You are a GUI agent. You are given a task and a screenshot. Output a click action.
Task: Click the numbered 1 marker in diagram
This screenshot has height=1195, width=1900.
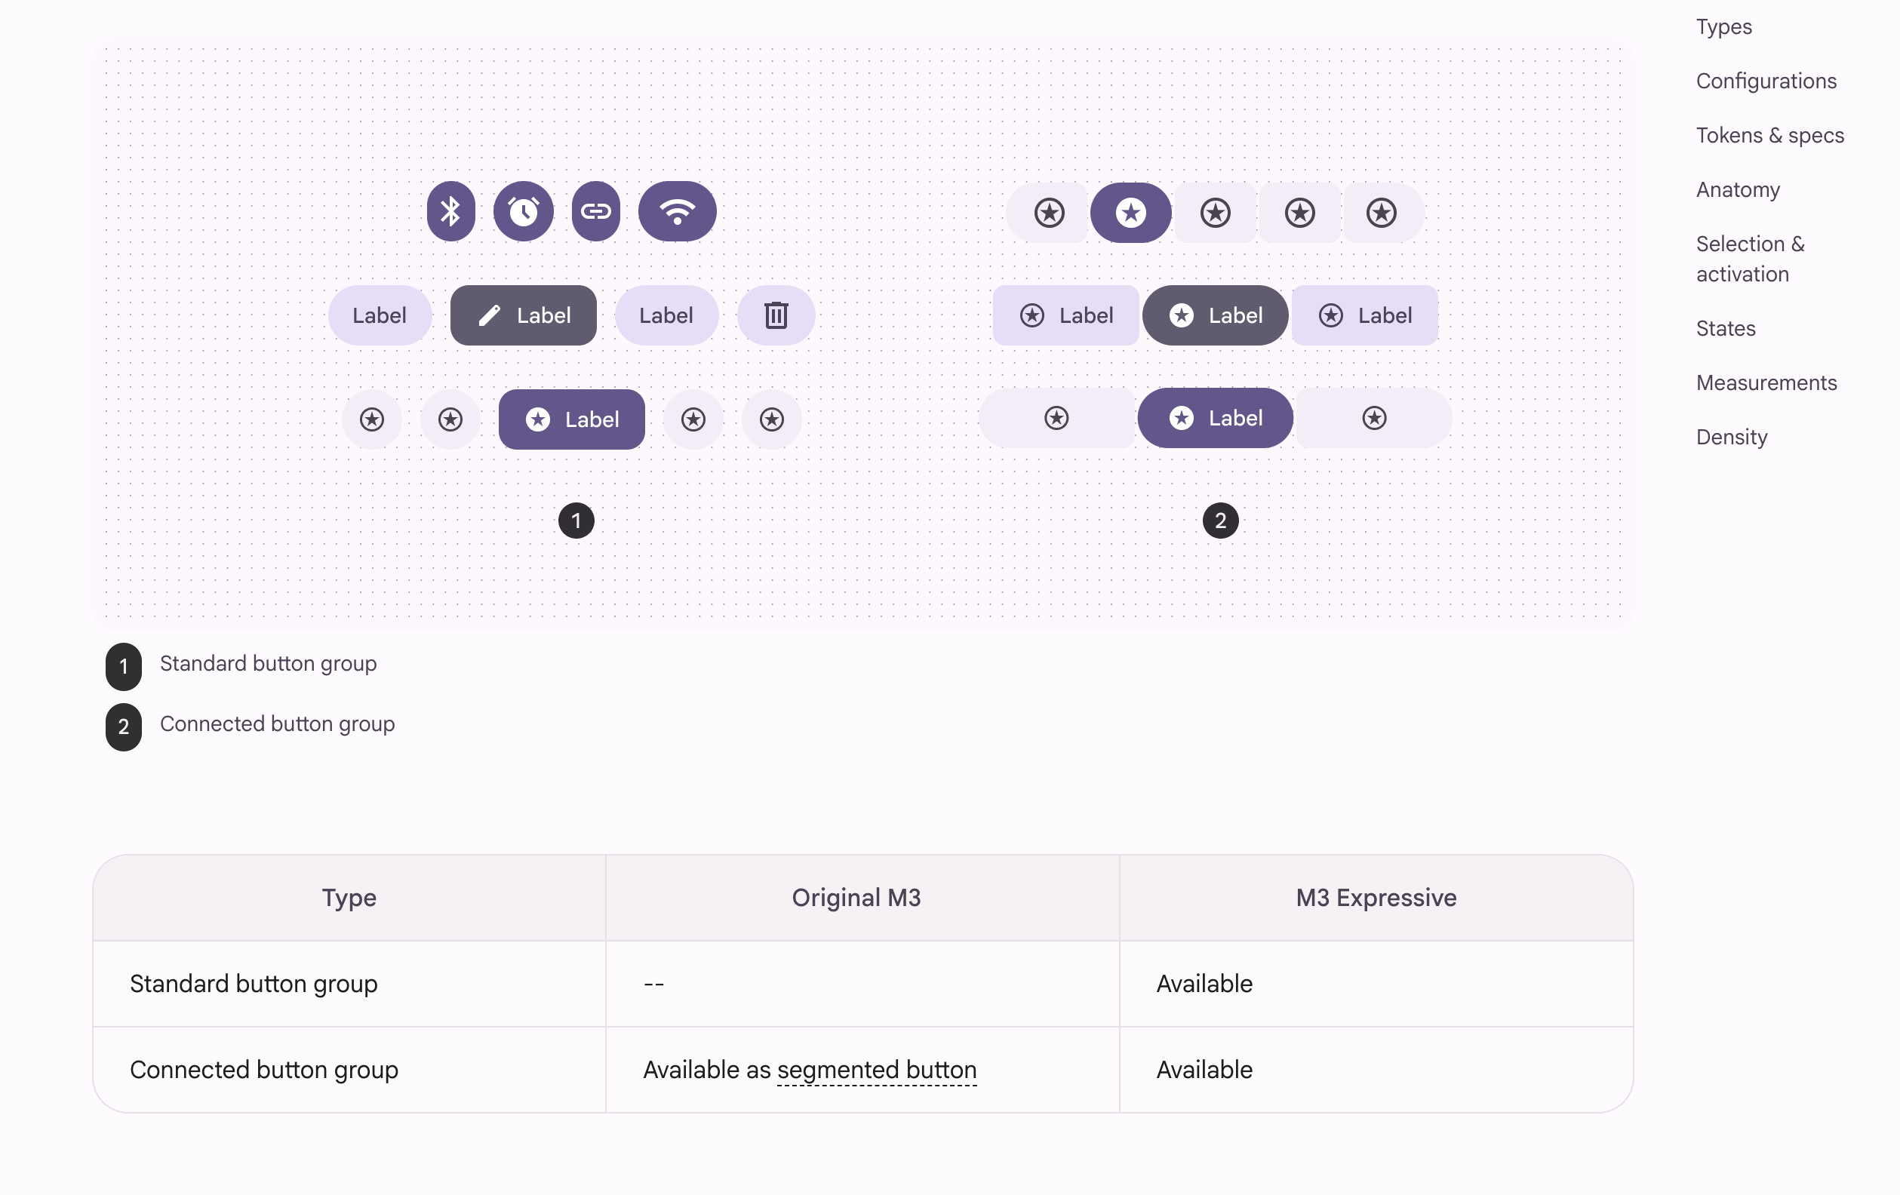576,521
